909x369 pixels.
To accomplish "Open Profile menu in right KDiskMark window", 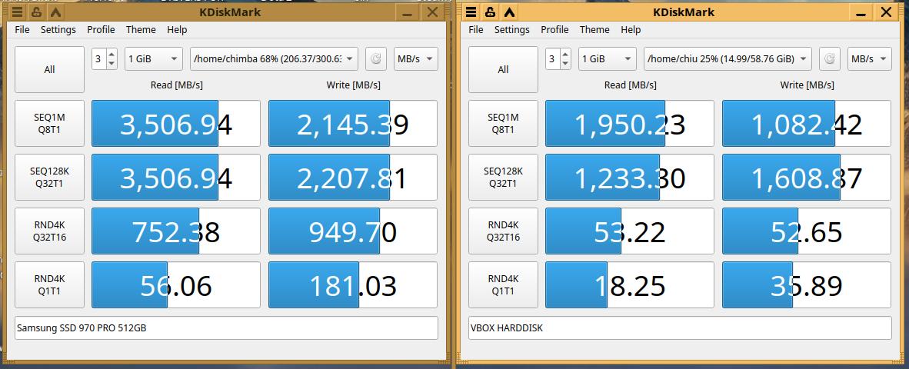I will [x=554, y=29].
